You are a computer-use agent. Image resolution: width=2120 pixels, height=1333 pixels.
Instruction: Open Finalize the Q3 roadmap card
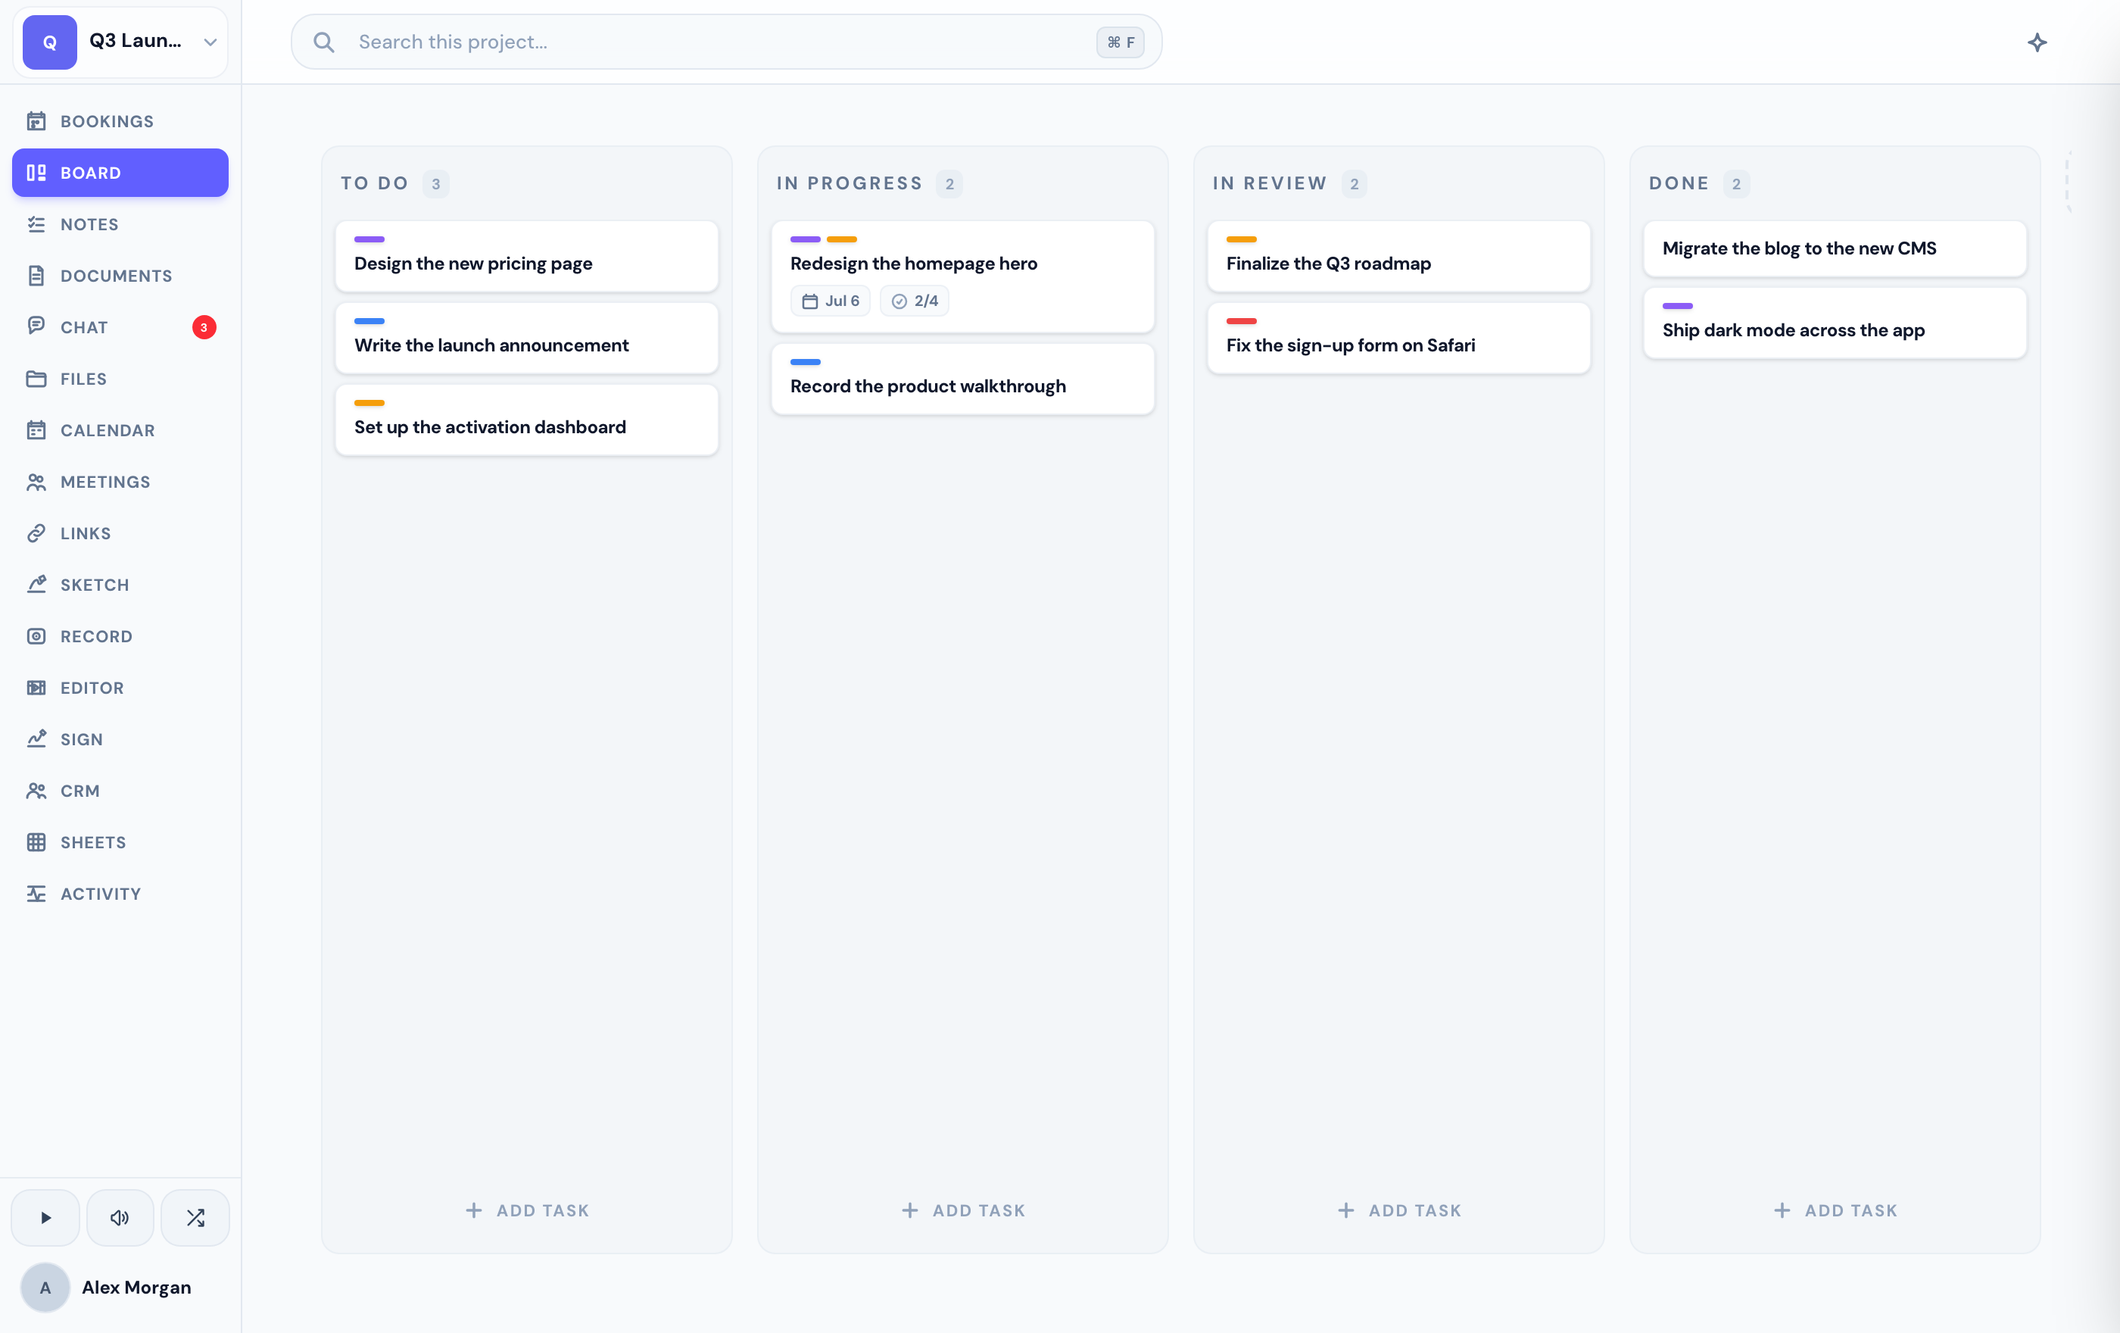coord(1399,256)
